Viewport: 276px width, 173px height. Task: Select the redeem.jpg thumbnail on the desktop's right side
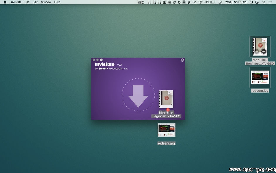click(260, 77)
